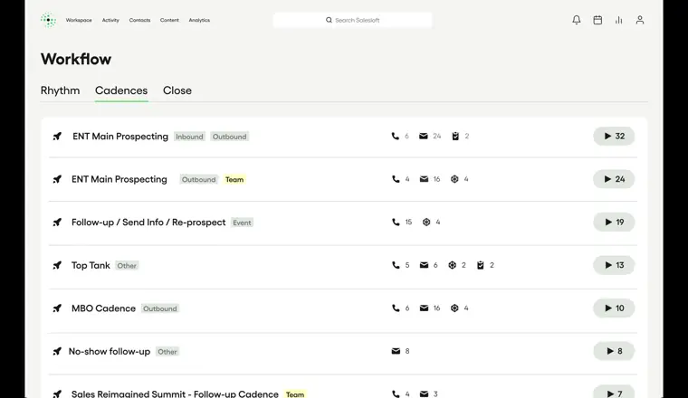Click the Event tag

pos(243,223)
